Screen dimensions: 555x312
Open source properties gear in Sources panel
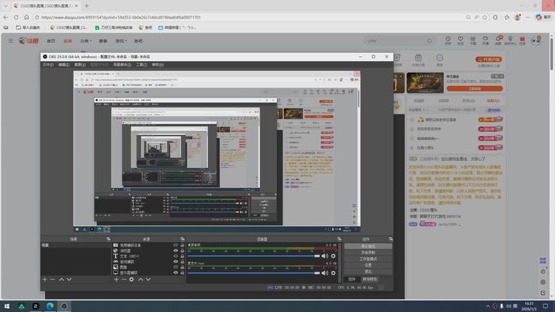[x=132, y=279]
